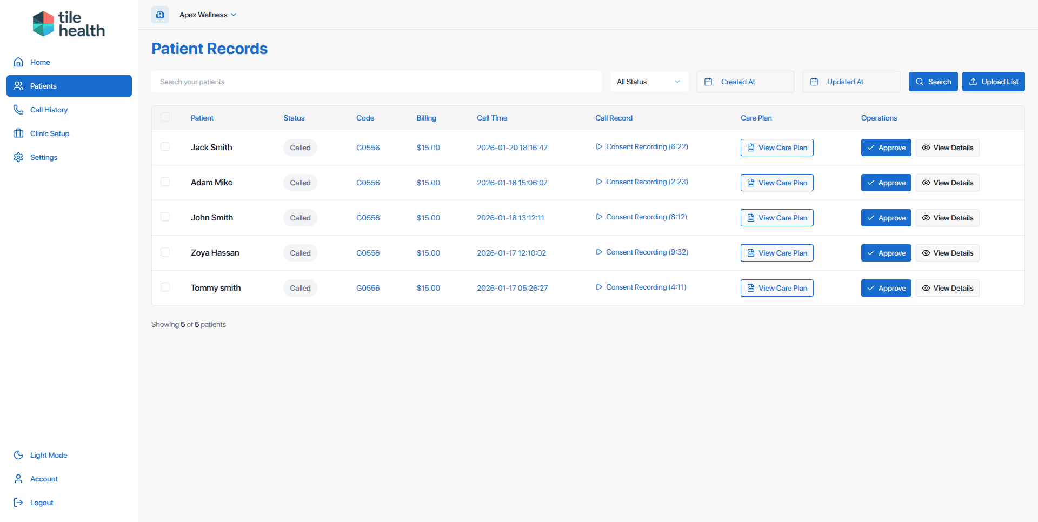
Task: Click the calendar icon in Created At
Action: [x=708, y=82]
